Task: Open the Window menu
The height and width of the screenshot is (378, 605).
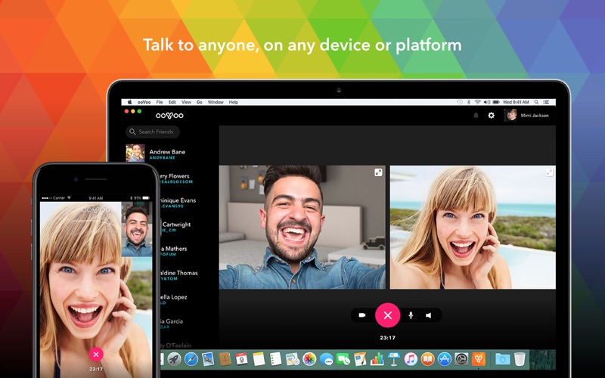Action: 216,102
